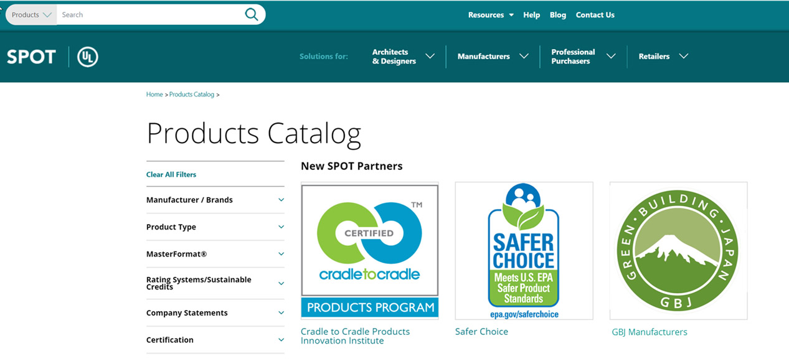This screenshot has width=789, height=361.
Task: Expand the Retailers solutions menu
Action: coord(663,57)
